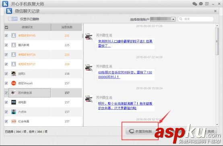Click avatar of 腾讯新闻

tap(14, 45)
